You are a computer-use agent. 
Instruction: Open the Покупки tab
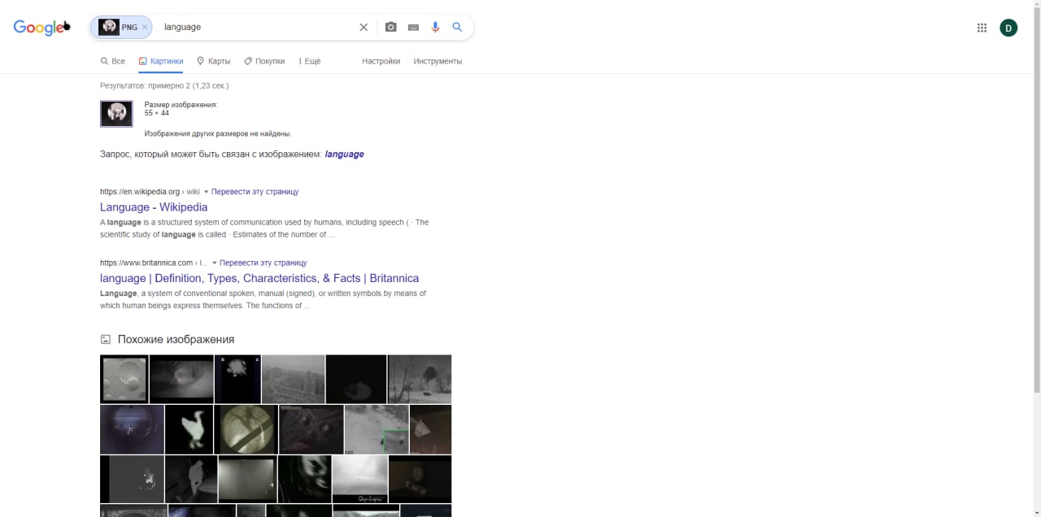pyautogui.click(x=264, y=61)
